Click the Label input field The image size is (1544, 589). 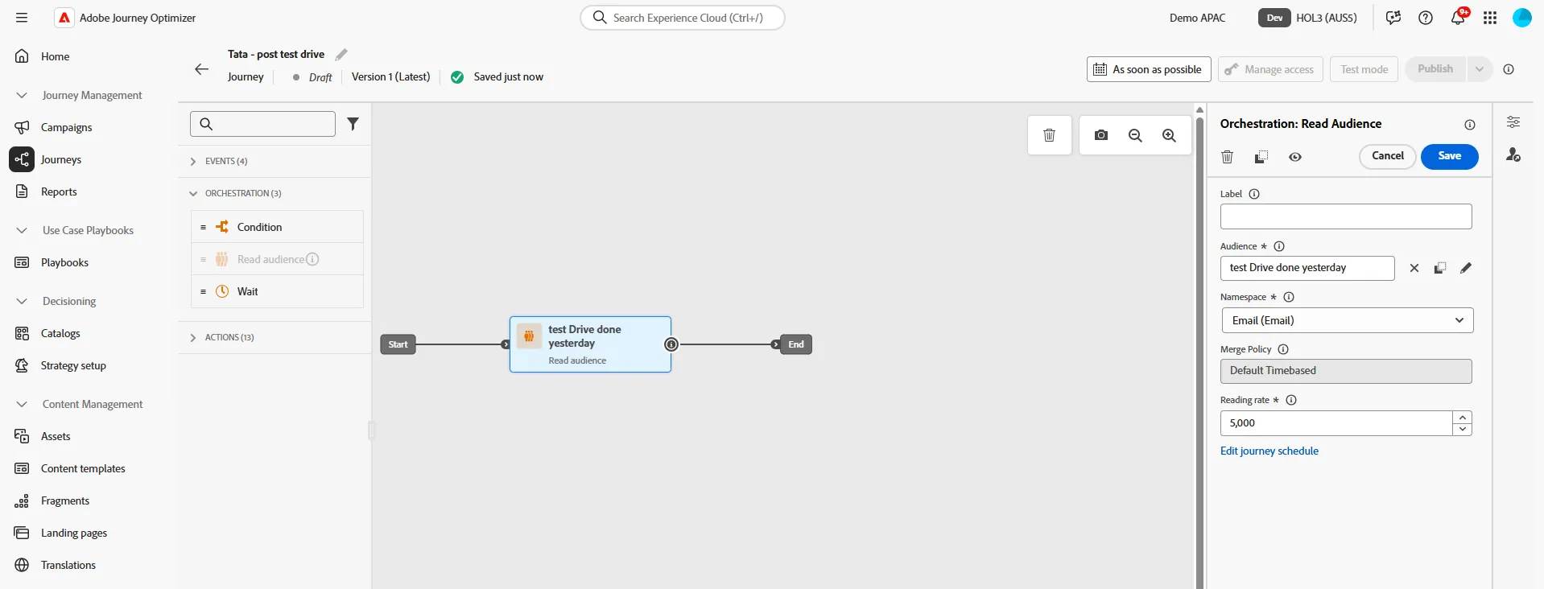(x=1346, y=216)
